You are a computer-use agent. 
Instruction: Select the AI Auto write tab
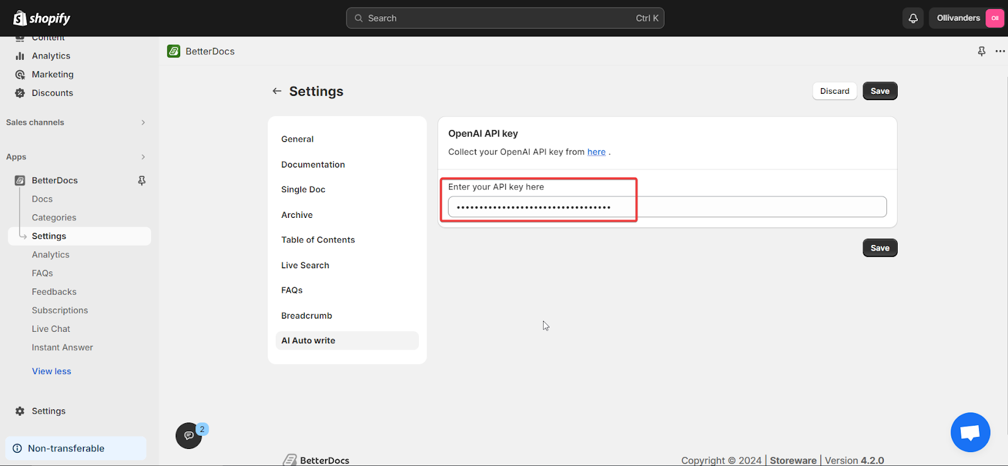pos(347,341)
